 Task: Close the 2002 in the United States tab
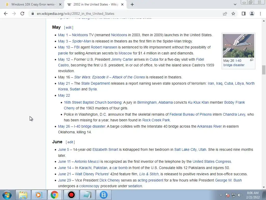tap(122, 5)
